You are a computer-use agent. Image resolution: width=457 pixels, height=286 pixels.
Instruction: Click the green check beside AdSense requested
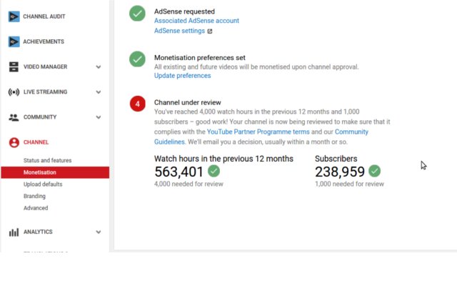point(137,14)
